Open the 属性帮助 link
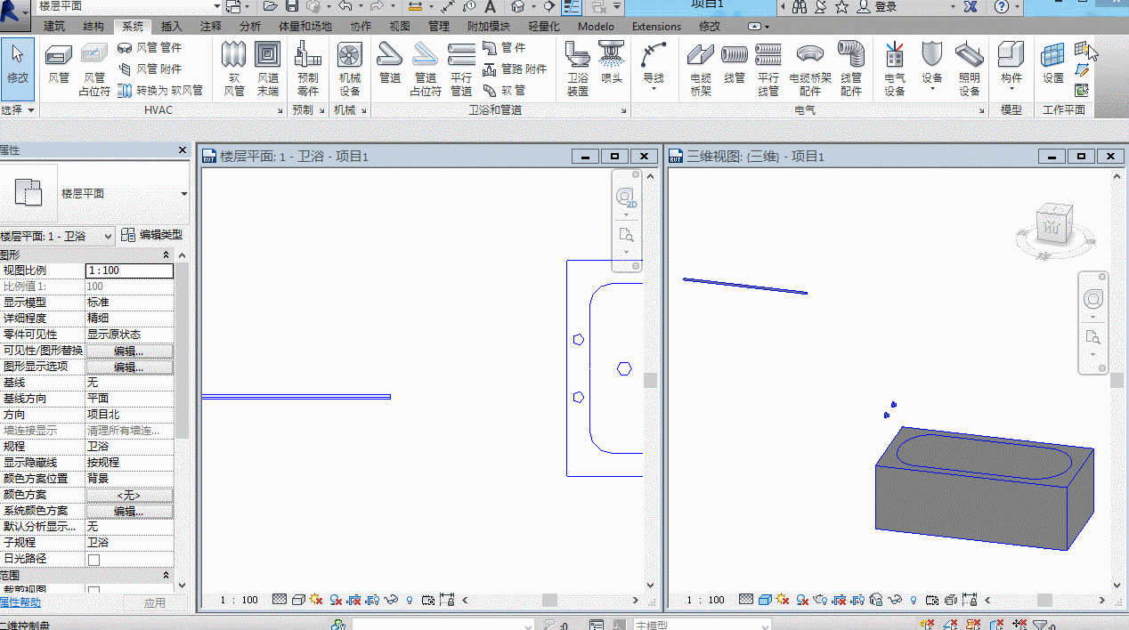Screen dimensions: 1129x630 click(20, 602)
